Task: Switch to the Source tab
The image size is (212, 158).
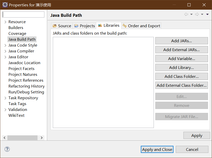Action: coord(62,26)
